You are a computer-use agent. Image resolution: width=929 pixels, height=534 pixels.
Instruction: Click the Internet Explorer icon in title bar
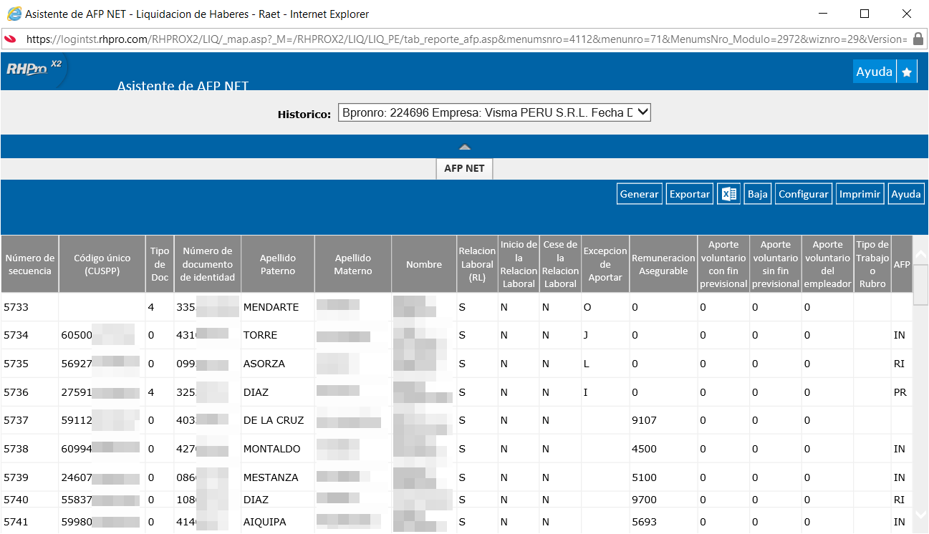click(12, 13)
